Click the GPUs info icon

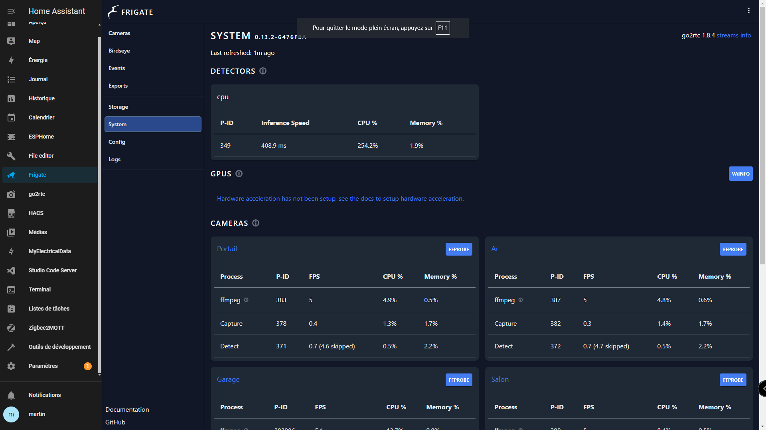point(239,174)
